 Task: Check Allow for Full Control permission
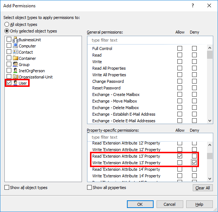180,49
